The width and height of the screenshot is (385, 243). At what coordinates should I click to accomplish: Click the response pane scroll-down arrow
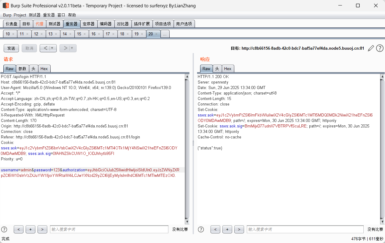pyautogui.click(x=382, y=222)
